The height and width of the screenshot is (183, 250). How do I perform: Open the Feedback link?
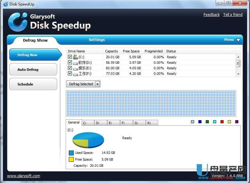click(x=211, y=15)
